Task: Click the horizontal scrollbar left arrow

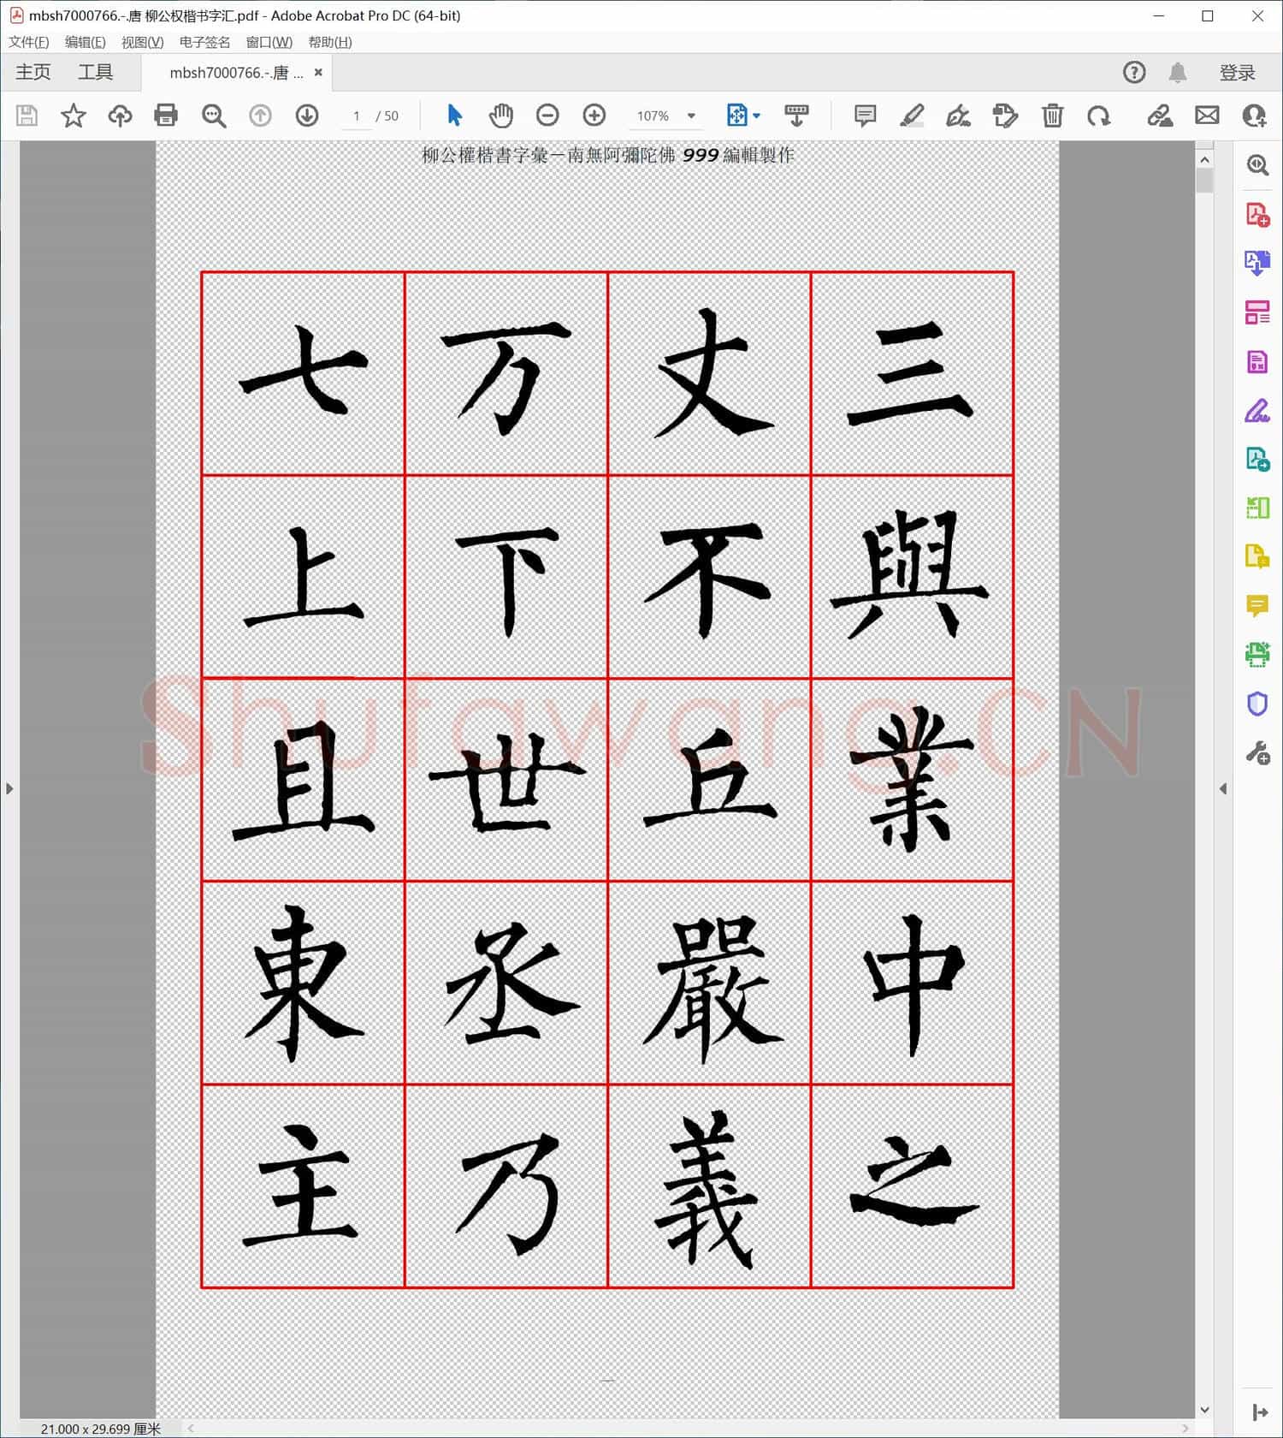Action: [191, 1428]
